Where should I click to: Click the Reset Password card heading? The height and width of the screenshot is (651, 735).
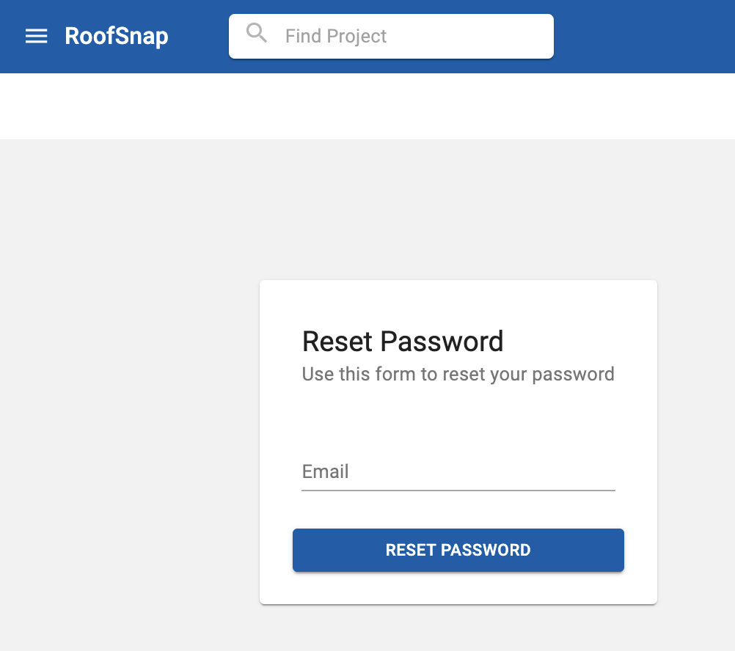point(402,341)
